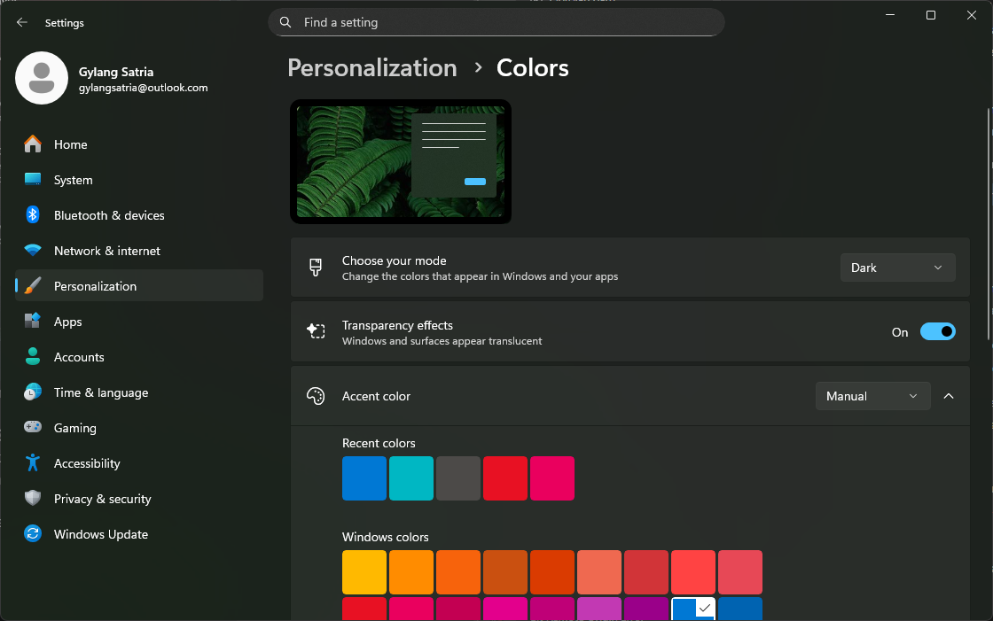Go to Apps in the sidebar

(x=67, y=322)
